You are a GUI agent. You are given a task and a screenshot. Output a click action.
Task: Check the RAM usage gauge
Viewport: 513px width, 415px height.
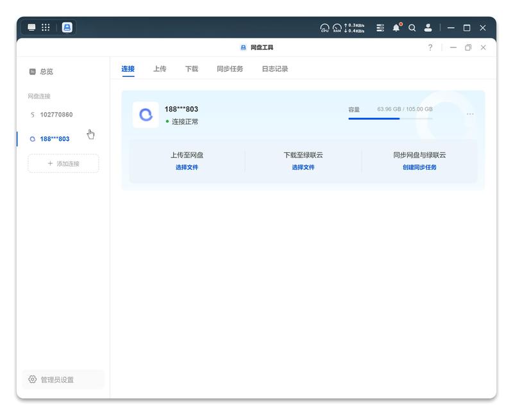pos(337,28)
